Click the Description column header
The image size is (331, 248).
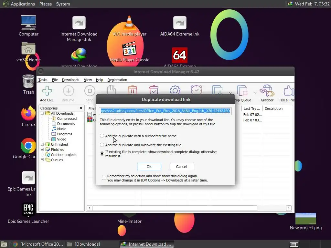click(x=273, y=108)
